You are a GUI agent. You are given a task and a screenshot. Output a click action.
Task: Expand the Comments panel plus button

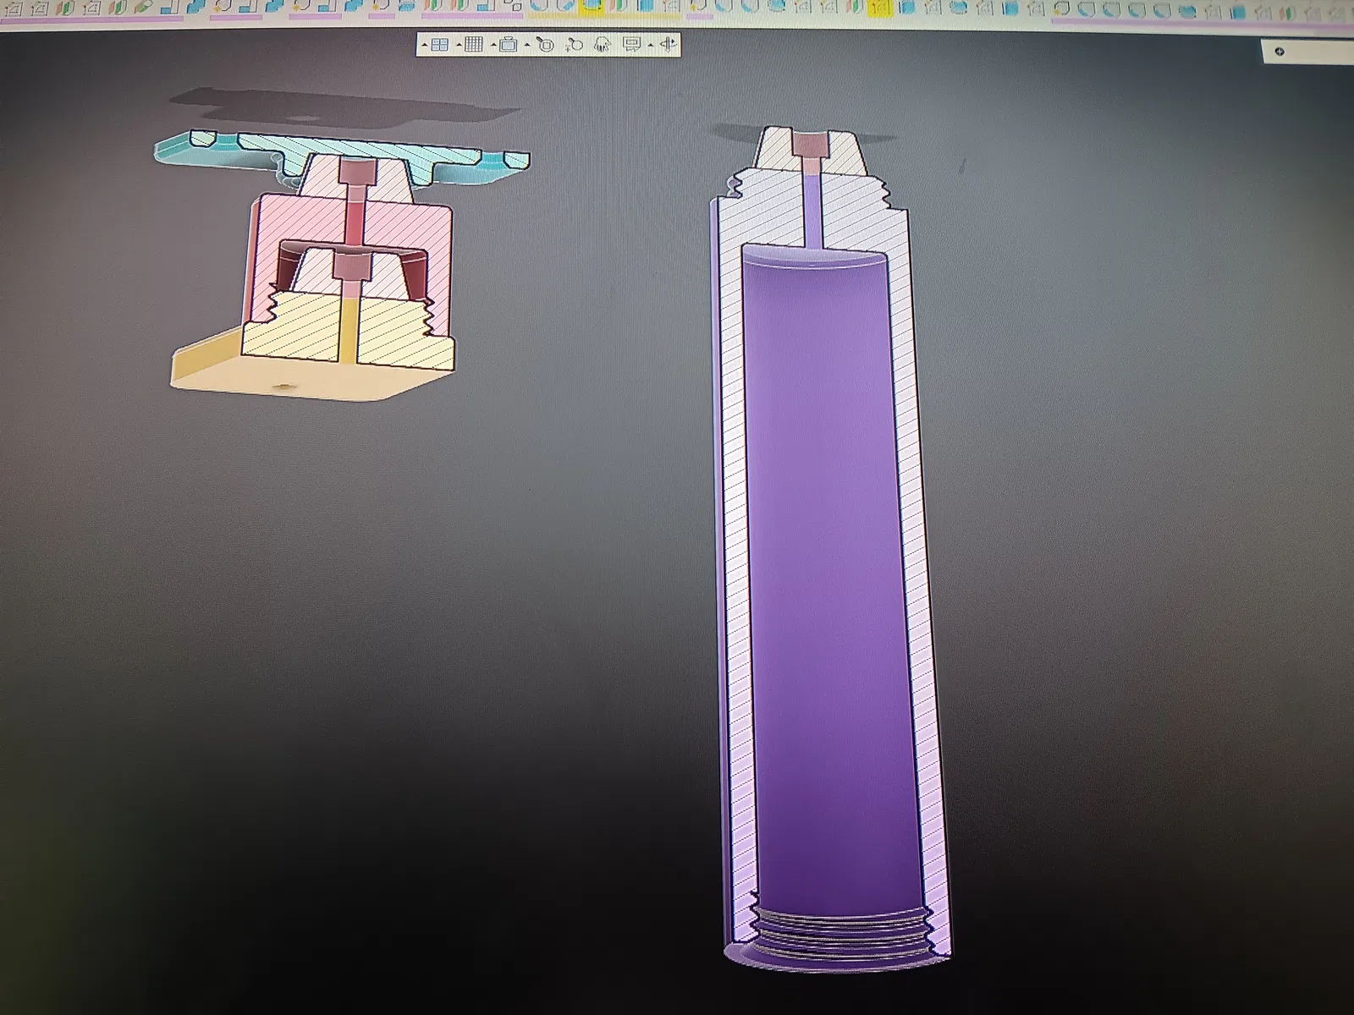pyautogui.click(x=1280, y=52)
